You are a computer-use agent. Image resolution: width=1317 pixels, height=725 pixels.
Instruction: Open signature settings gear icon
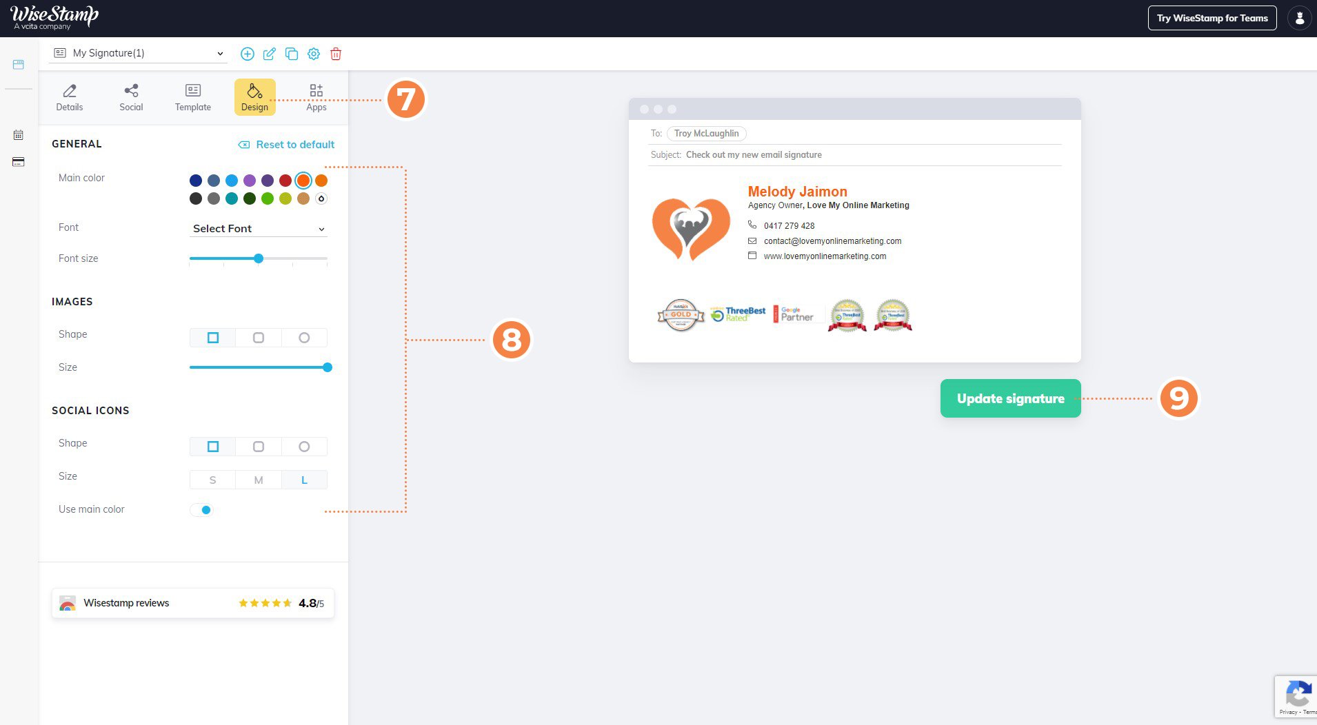click(x=314, y=54)
